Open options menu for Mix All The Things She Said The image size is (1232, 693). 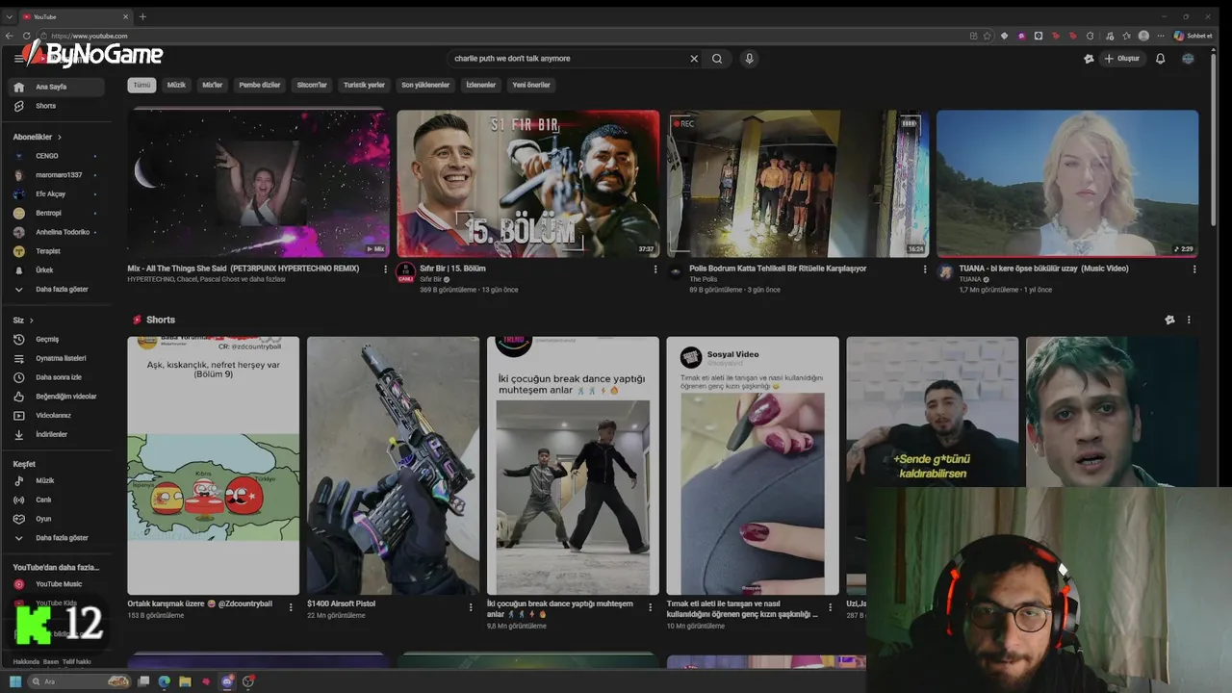coord(385,269)
